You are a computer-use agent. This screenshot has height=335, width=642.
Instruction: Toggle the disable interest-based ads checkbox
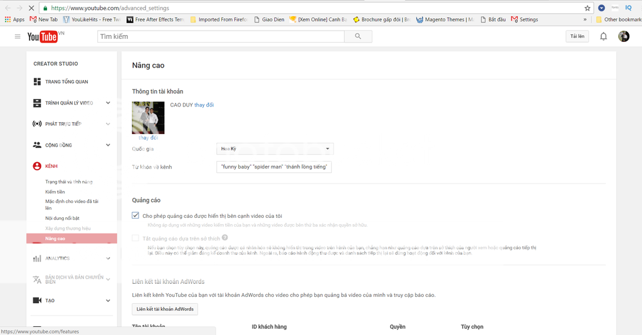[x=135, y=238]
